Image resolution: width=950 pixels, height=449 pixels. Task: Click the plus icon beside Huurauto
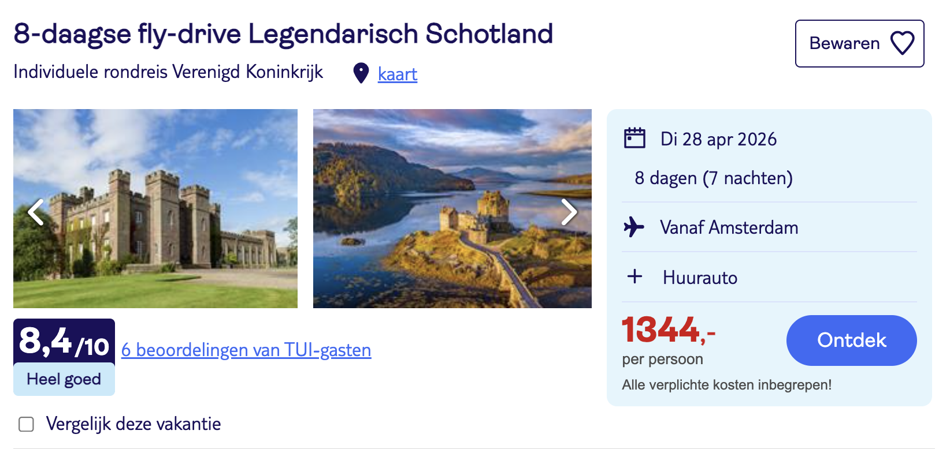click(x=634, y=276)
